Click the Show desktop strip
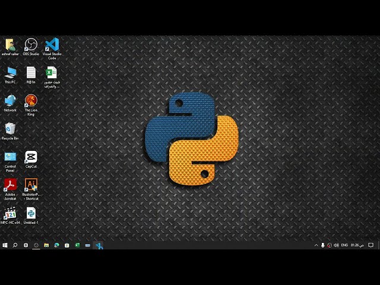 tap(379, 245)
